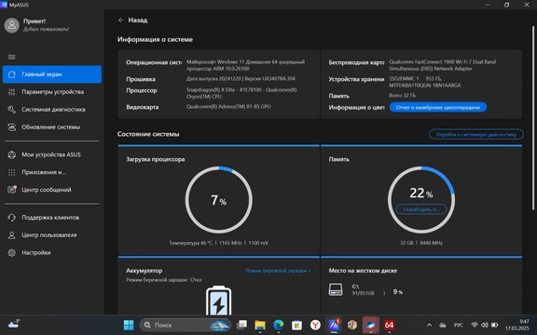Click Qualcomm FastConnect 7800 Wi-Fi 7 text
537x335 pixels.
(x=442, y=65)
